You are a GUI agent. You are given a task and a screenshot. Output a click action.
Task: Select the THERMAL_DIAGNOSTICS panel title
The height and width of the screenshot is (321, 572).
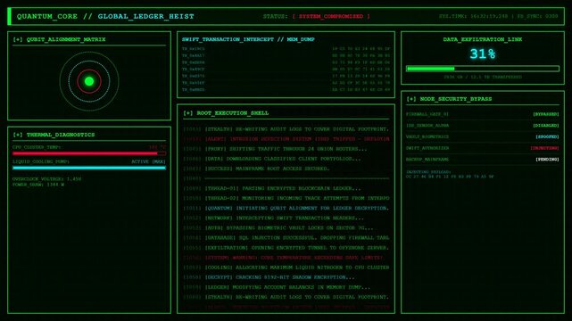(x=61, y=135)
